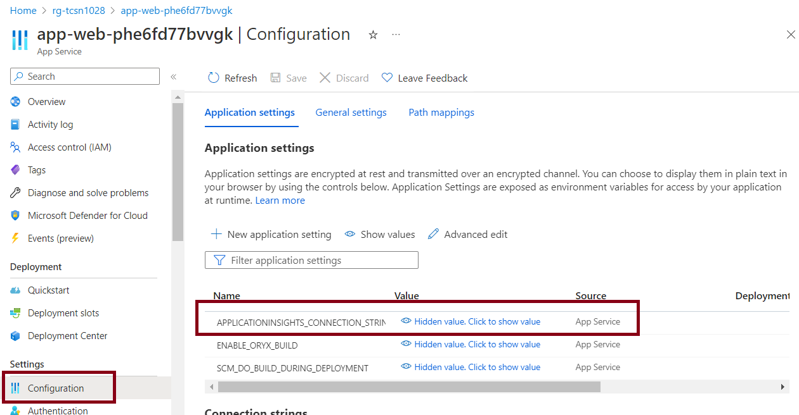
Task: Collapse the left sidebar menu
Action: 173,77
